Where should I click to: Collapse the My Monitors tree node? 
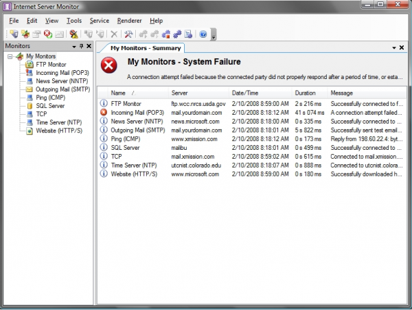(10, 56)
